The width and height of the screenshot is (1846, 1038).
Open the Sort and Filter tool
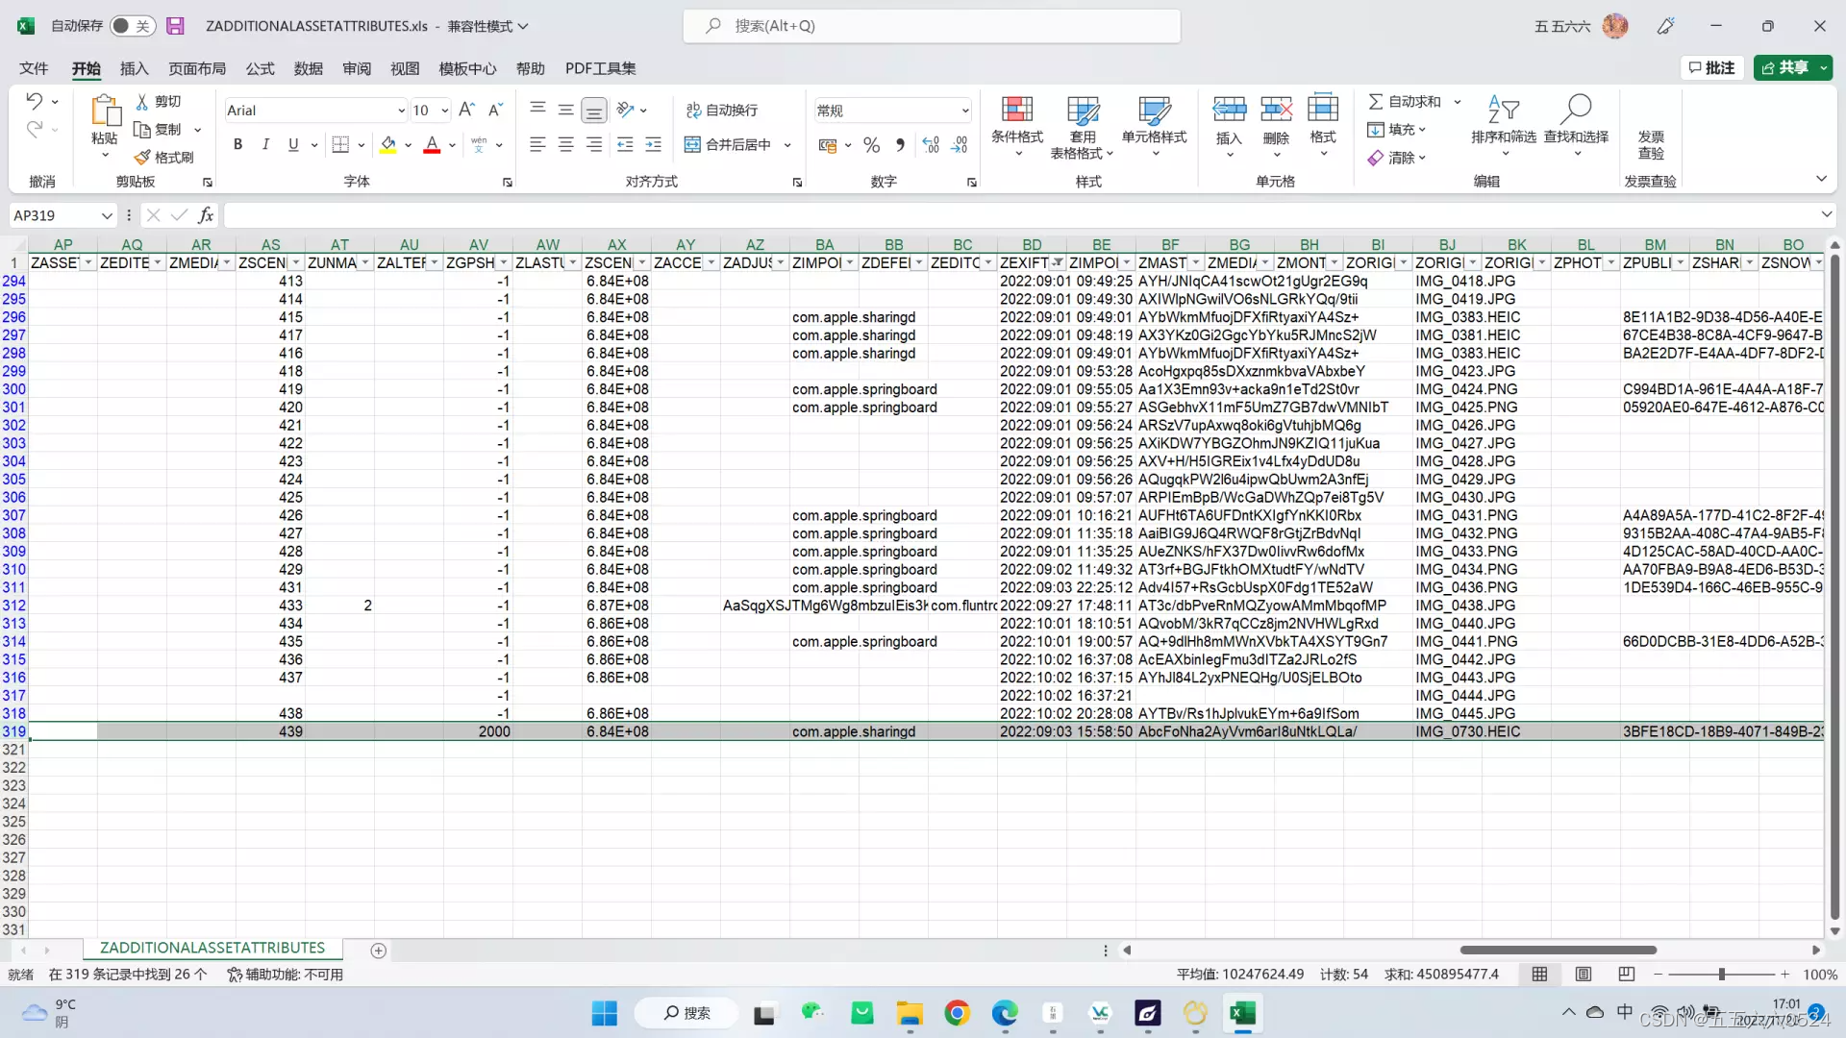(1503, 110)
